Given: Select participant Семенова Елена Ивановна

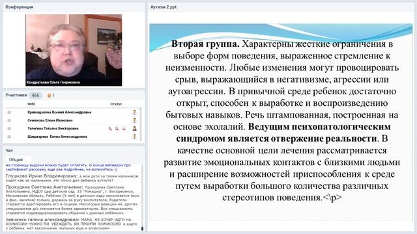Looking at the screenshot, I should click(x=50, y=120).
